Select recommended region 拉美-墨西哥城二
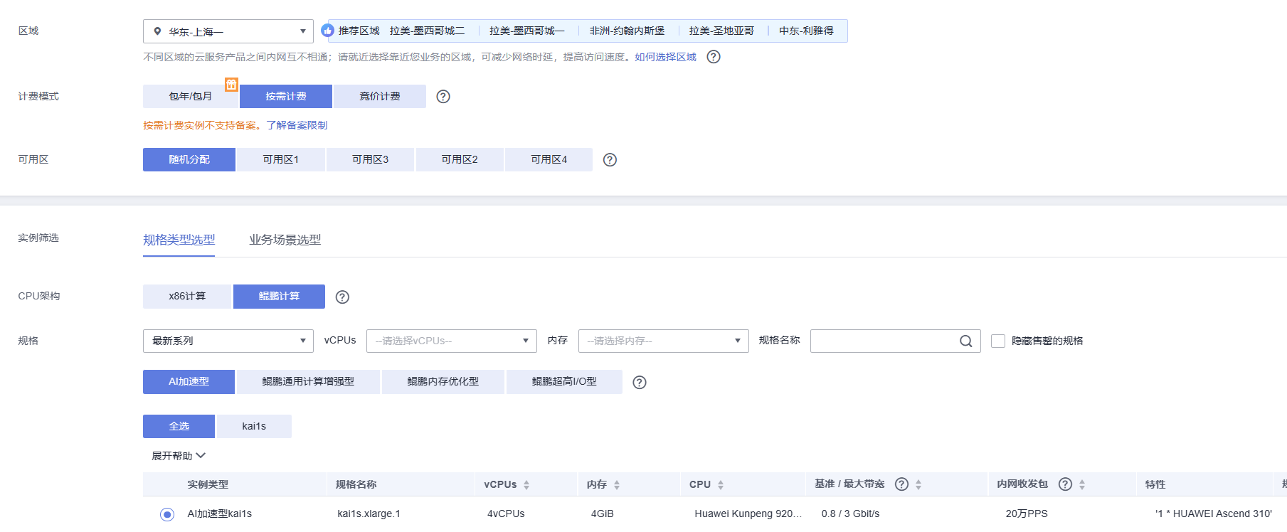This screenshot has width=1287, height=532. (427, 31)
